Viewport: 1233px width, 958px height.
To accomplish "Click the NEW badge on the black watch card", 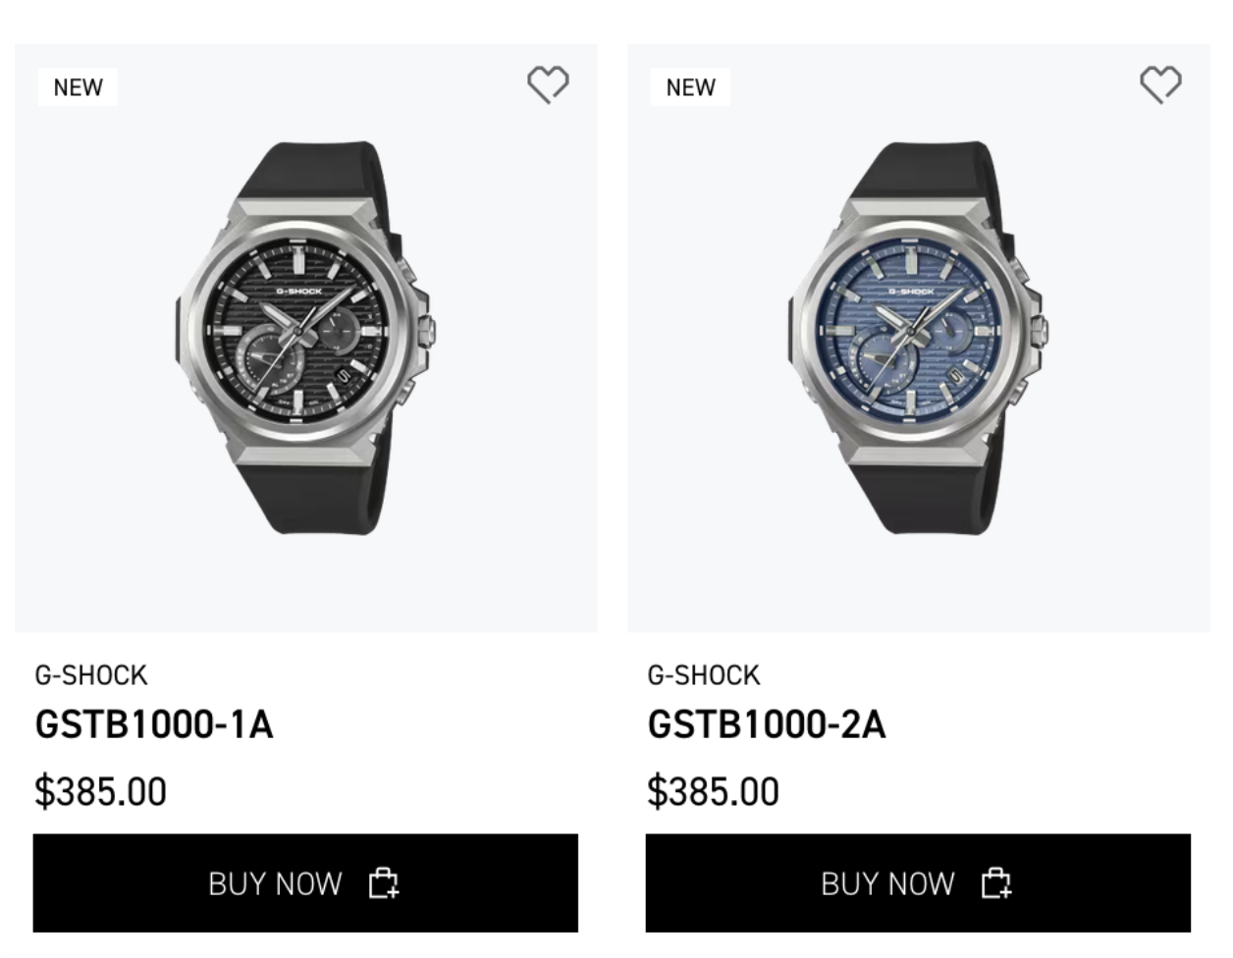I will click(x=78, y=87).
